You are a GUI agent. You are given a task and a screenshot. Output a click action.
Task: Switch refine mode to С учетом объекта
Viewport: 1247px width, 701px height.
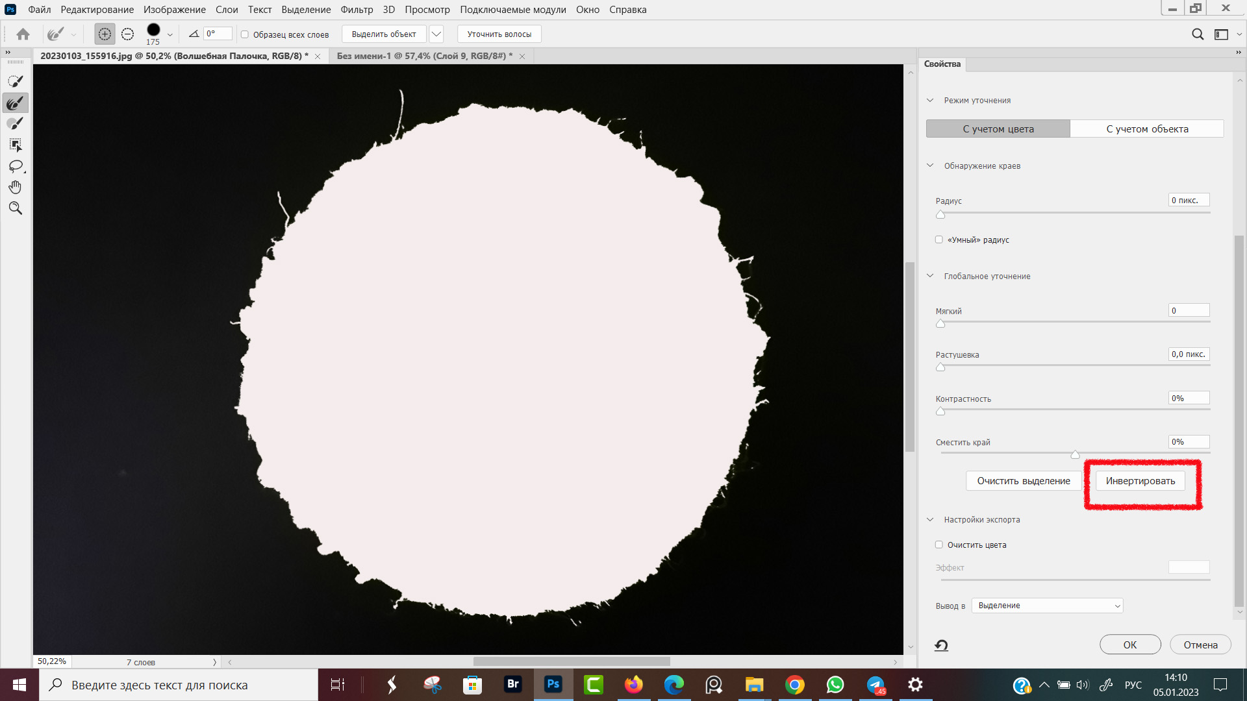(x=1147, y=129)
